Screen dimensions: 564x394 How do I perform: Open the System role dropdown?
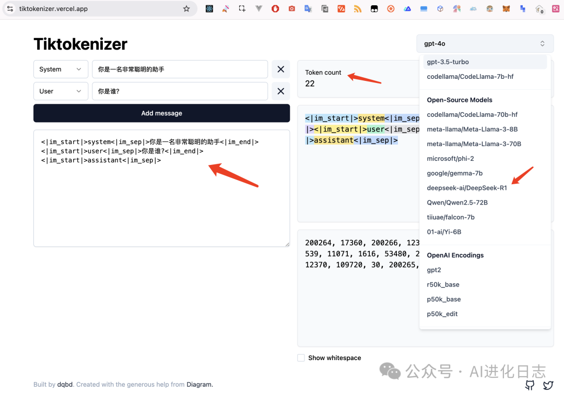pyautogui.click(x=61, y=69)
